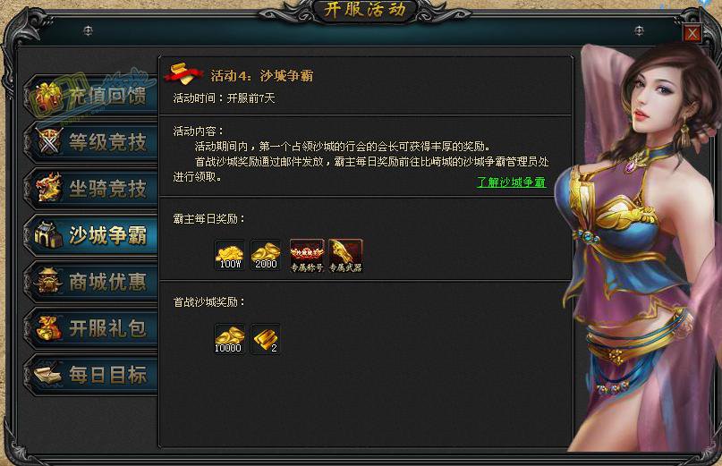
Task: Click the 专属武器 exclusive weapon reward icon
Action: [346, 256]
